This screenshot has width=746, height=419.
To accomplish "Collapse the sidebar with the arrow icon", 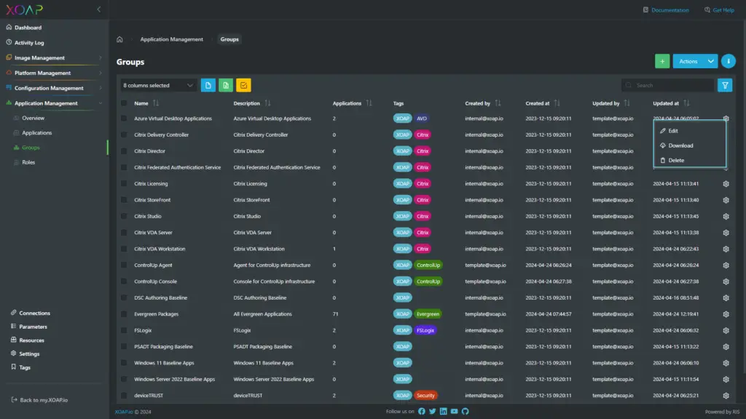I will click(99, 9).
